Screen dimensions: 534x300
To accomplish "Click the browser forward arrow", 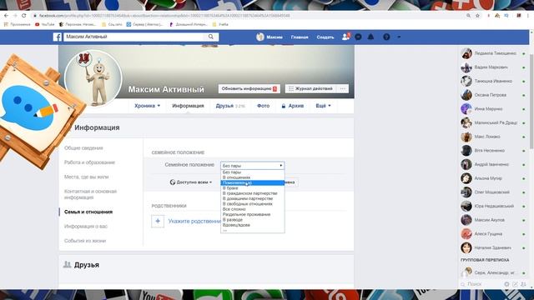I will (x=15, y=16).
